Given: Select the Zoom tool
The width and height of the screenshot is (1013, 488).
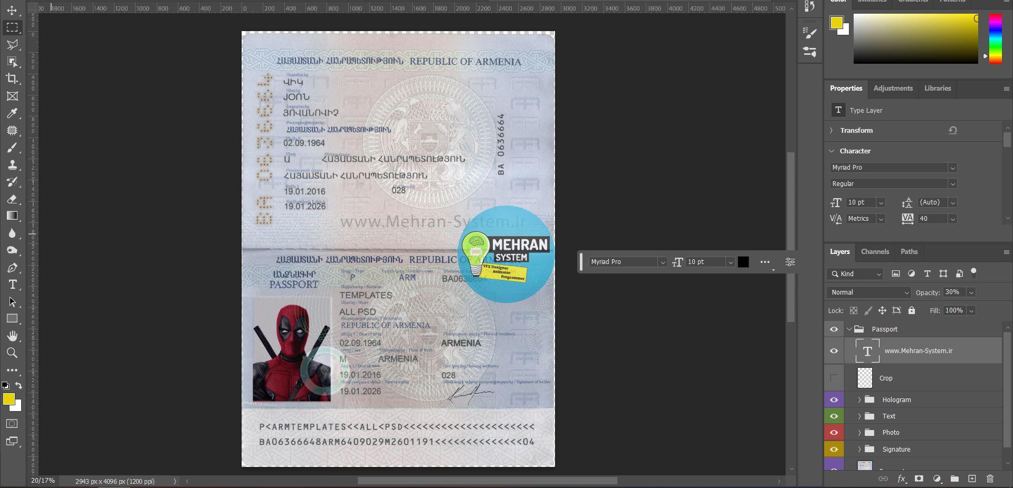Looking at the screenshot, I should point(12,353).
